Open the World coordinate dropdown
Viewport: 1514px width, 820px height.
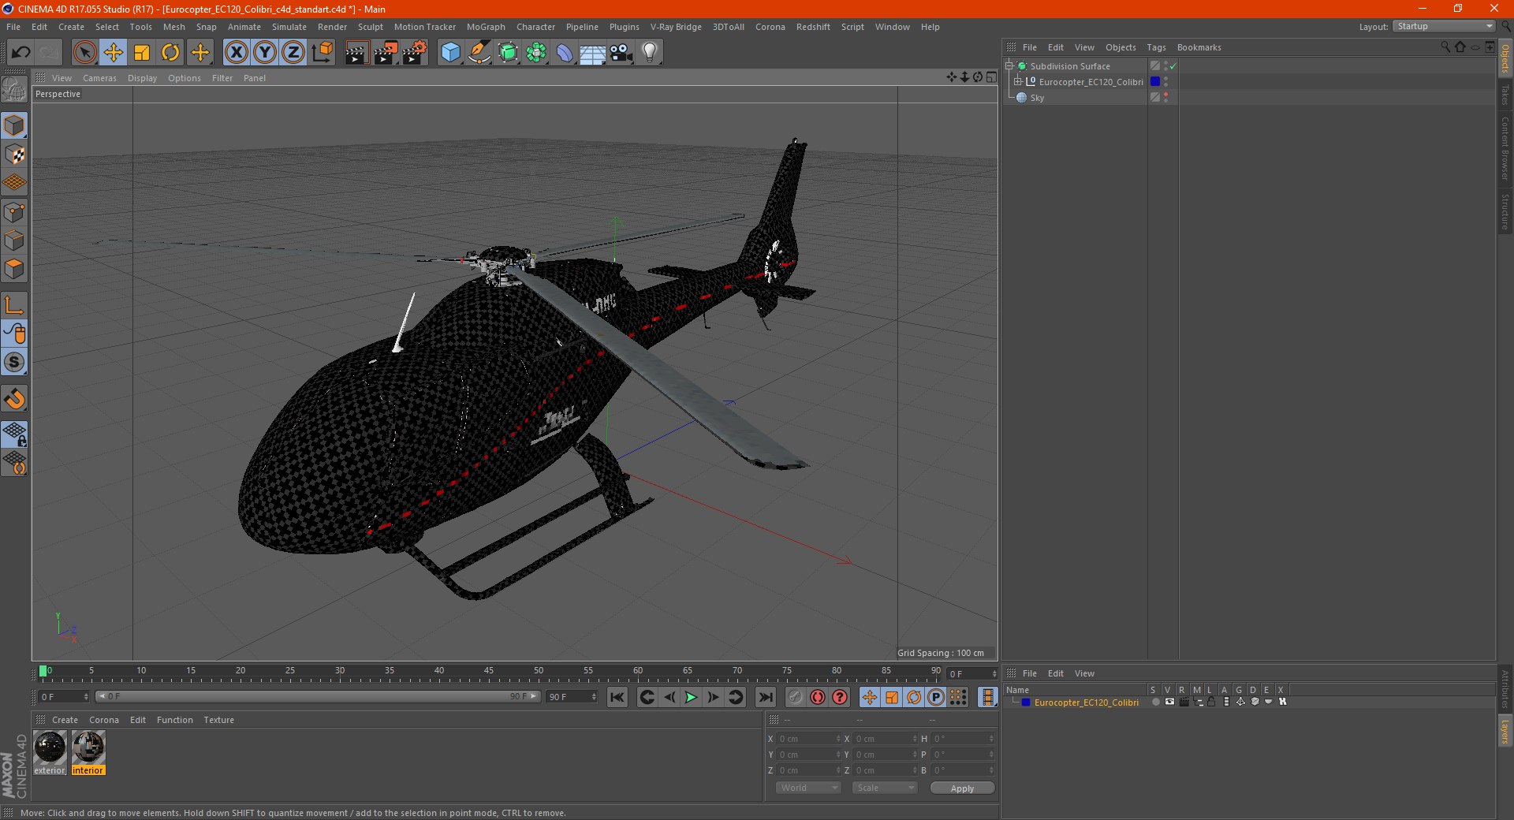point(808,788)
